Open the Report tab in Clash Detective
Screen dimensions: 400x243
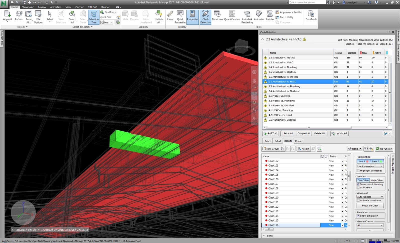tap(299, 141)
